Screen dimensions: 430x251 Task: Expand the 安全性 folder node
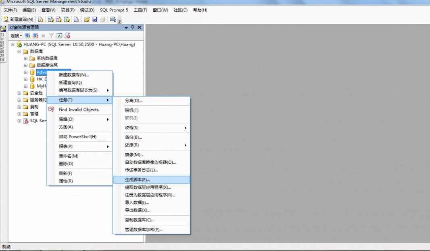coord(19,93)
